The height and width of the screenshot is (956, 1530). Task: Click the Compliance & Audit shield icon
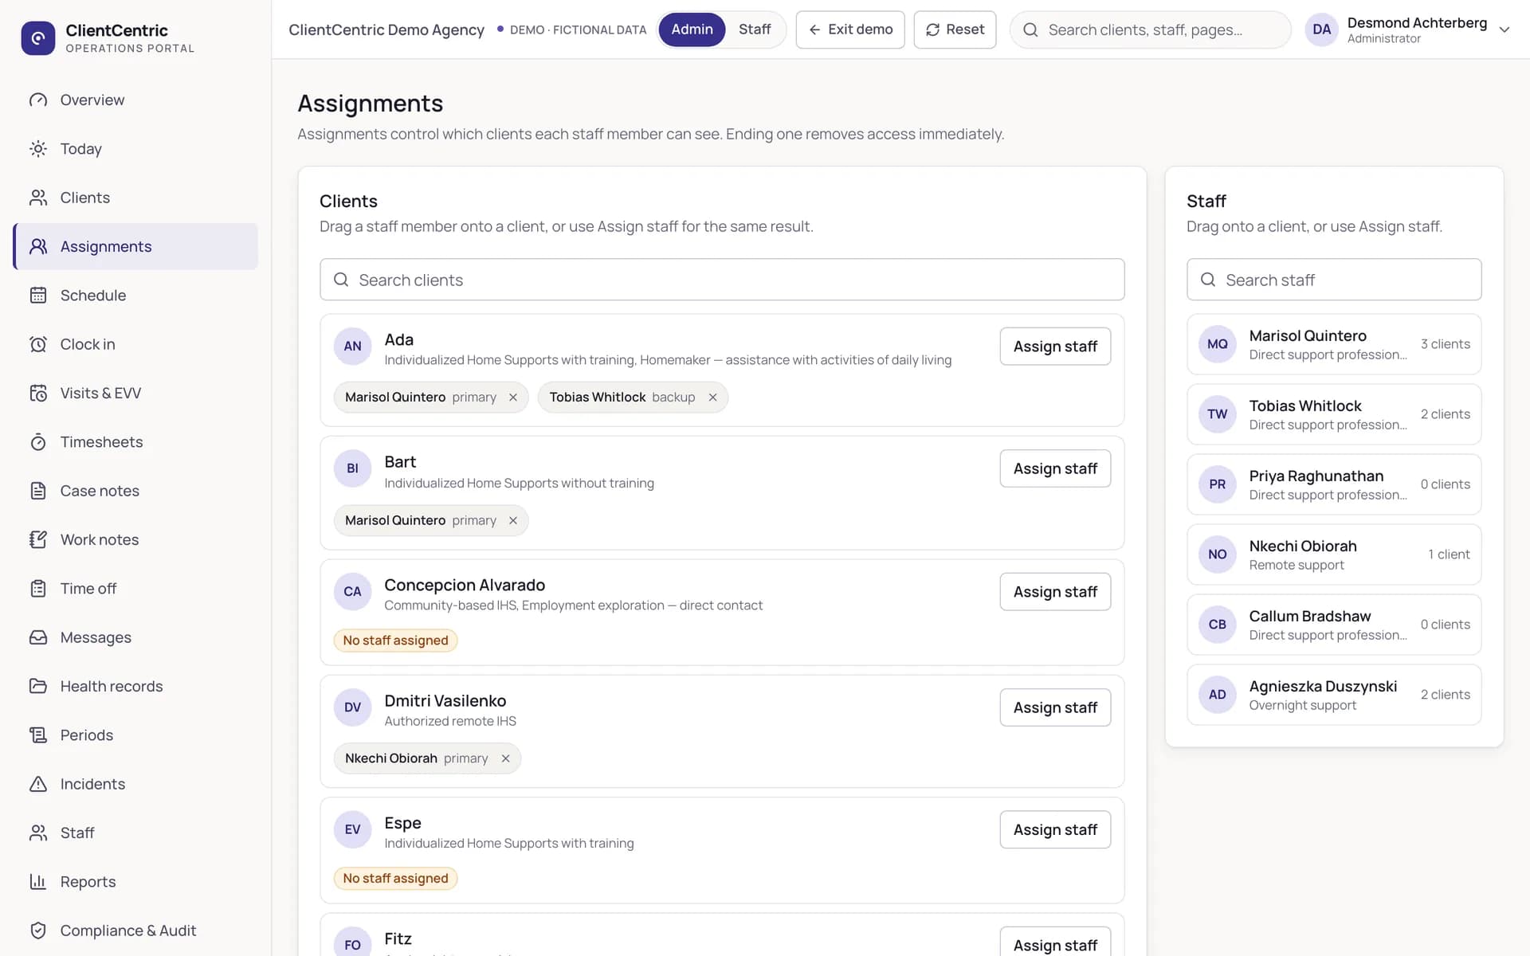(38, 931)
